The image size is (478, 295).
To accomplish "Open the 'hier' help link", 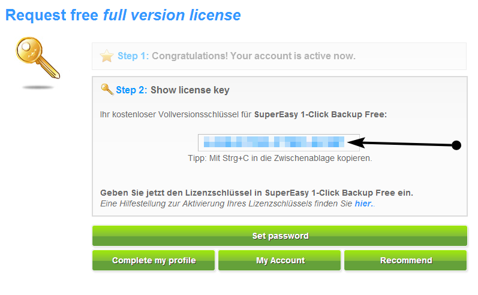I will (363, 204).
